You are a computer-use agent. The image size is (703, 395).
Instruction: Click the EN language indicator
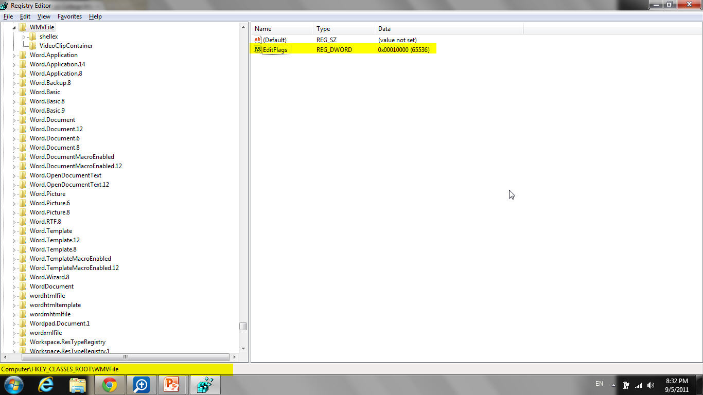click(599, 384)
